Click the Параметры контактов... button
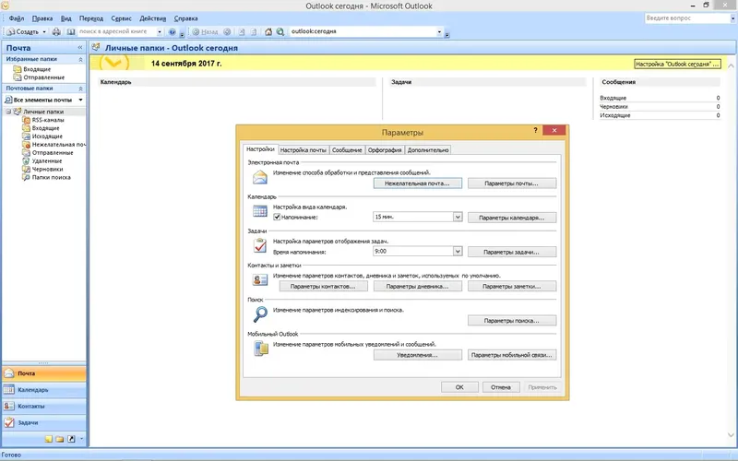The height and width of the screenshot is (461, 738). point(324,287)
